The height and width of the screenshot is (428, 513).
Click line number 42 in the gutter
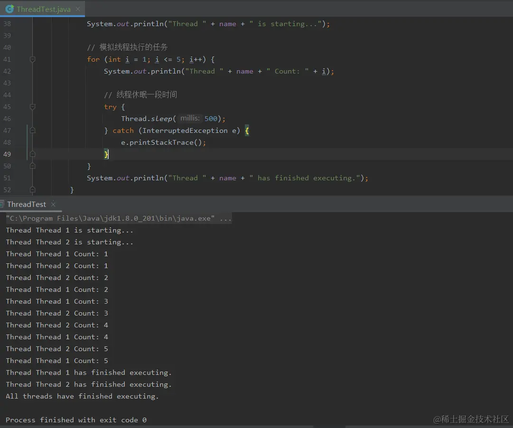7,71
